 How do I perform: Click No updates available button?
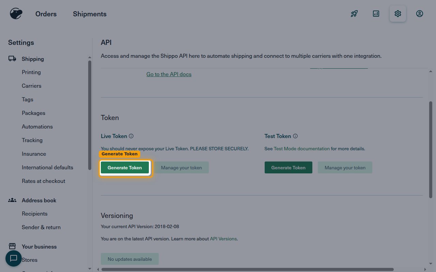coord(130,259)
